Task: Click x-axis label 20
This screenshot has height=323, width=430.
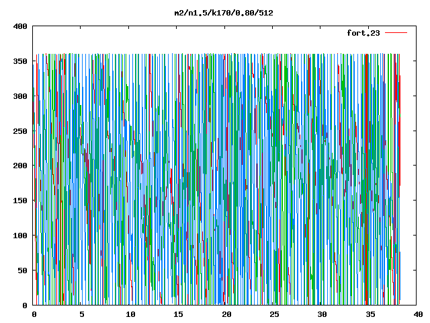Action: pos(226,314)
